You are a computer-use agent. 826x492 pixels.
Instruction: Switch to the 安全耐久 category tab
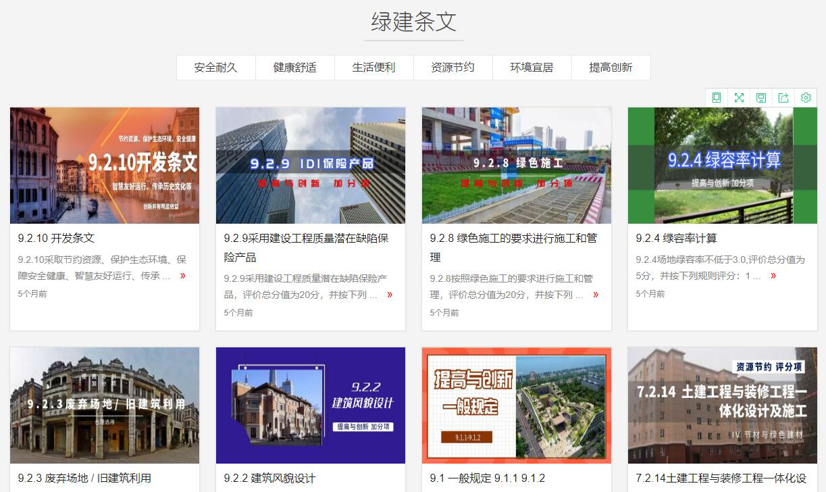click(x=215, y=67)
